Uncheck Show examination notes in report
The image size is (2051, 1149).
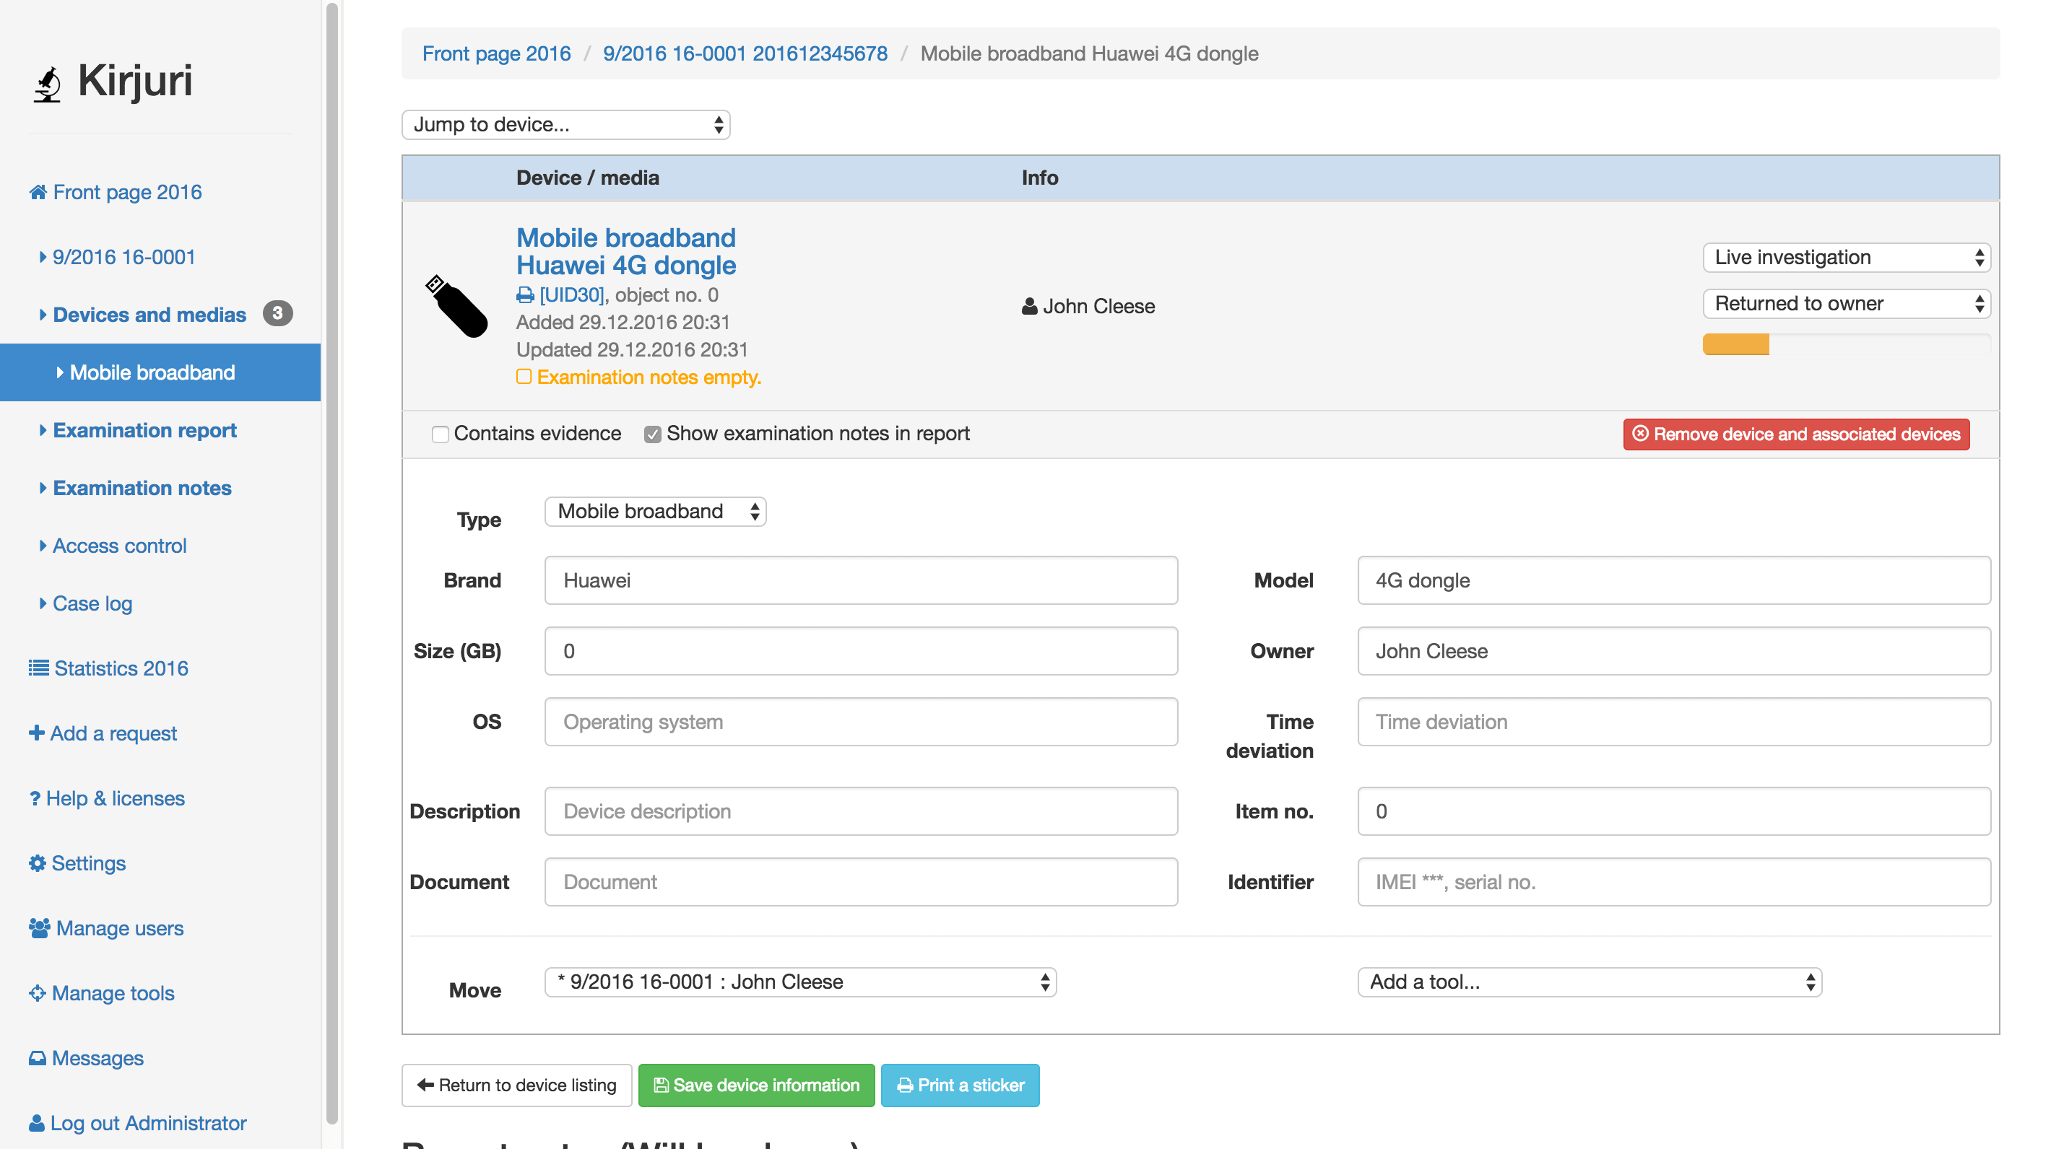(652, 434)
